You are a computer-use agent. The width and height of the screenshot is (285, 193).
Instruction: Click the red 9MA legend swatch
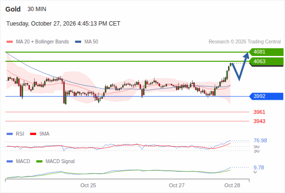point(33,134)
